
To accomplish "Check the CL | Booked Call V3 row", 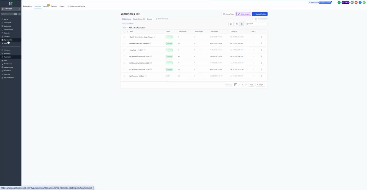I will tap(124, 63).
